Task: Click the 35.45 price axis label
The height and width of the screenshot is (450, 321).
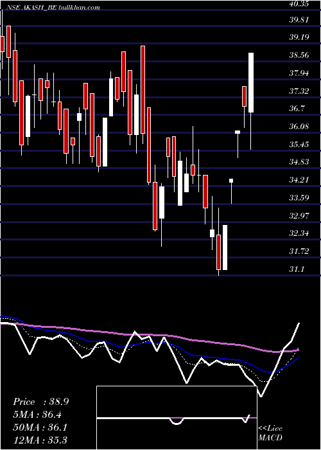Action: tap(299, 145)
